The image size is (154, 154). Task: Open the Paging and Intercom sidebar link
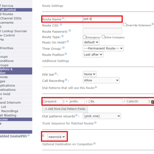[x=10, y=102]
